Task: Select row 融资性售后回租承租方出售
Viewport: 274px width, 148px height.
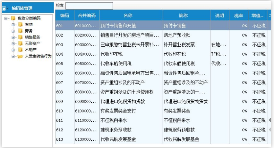Action: [x=163, y=73]
